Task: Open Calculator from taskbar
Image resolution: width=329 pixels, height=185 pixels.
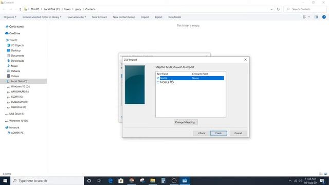Action: coord(163,180)
